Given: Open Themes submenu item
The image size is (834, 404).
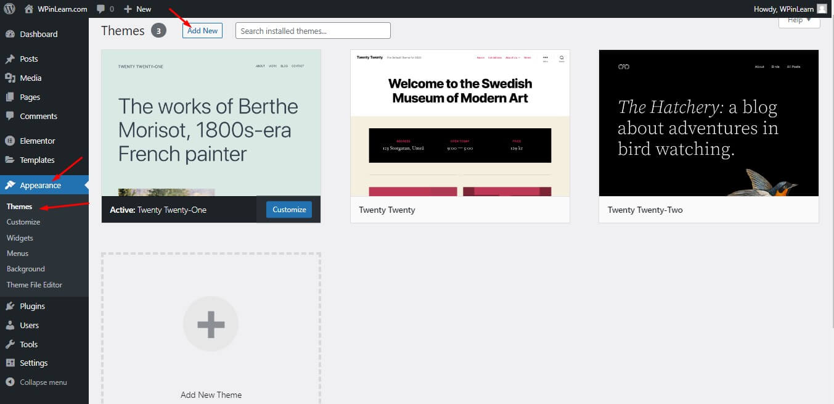Looking at the screenshot, I should click(19, 207).
